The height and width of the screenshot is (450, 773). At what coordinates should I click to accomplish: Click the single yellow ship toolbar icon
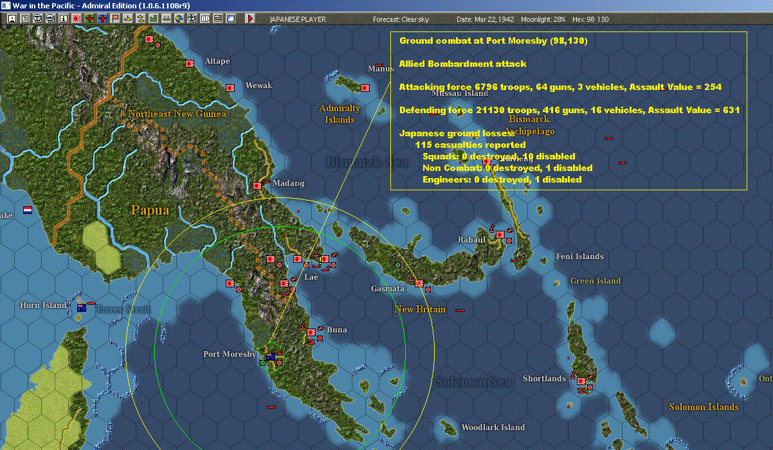coord(129,19)
